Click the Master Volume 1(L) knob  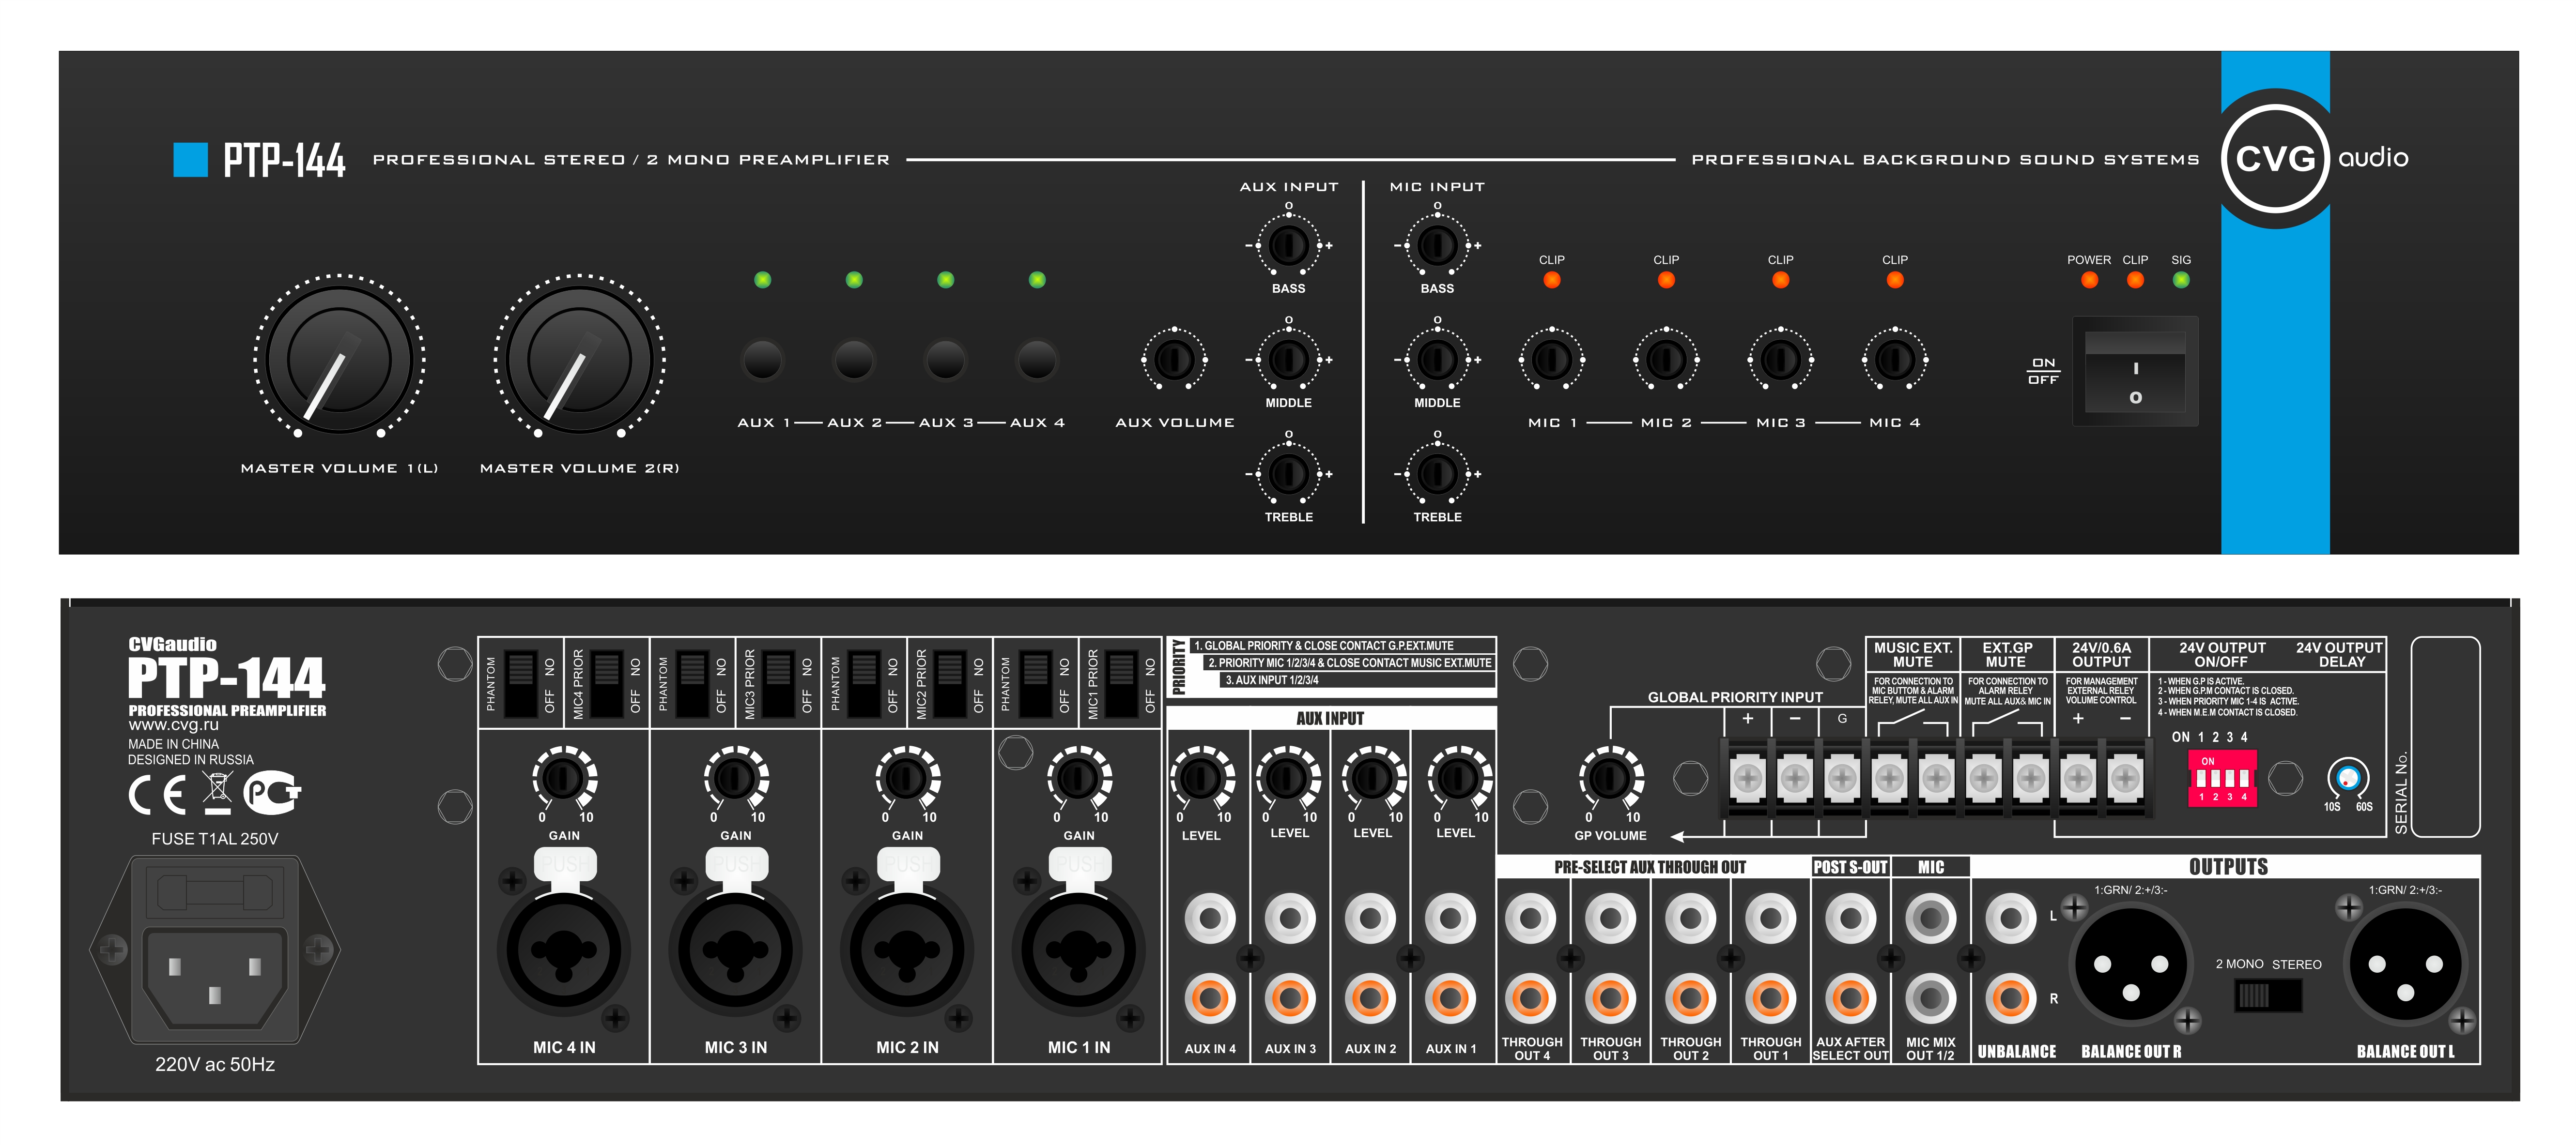pos(339,359)
